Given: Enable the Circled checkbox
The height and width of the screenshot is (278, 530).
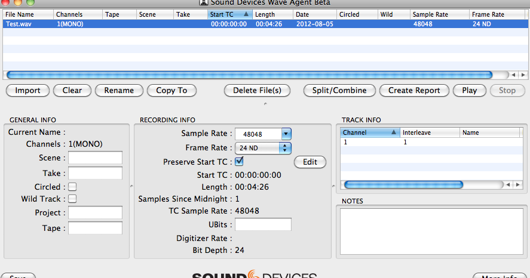Looking at the screenshot, I should (x=72, y=187).
